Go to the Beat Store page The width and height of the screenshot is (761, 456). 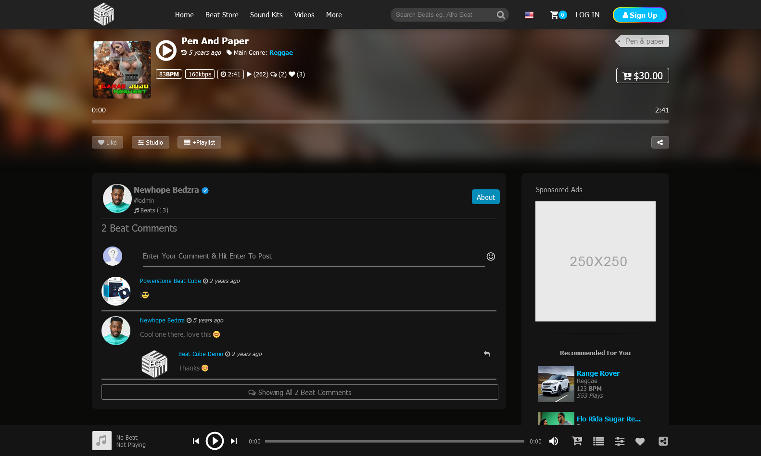[222, 15]
